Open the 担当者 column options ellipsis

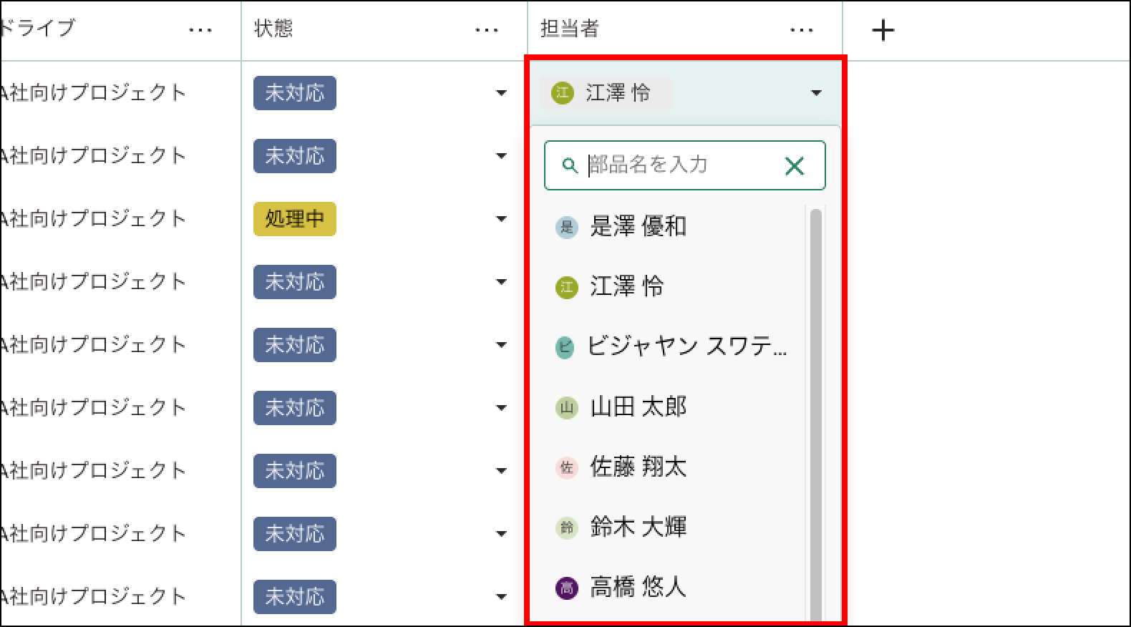click(x=801, y=30)
